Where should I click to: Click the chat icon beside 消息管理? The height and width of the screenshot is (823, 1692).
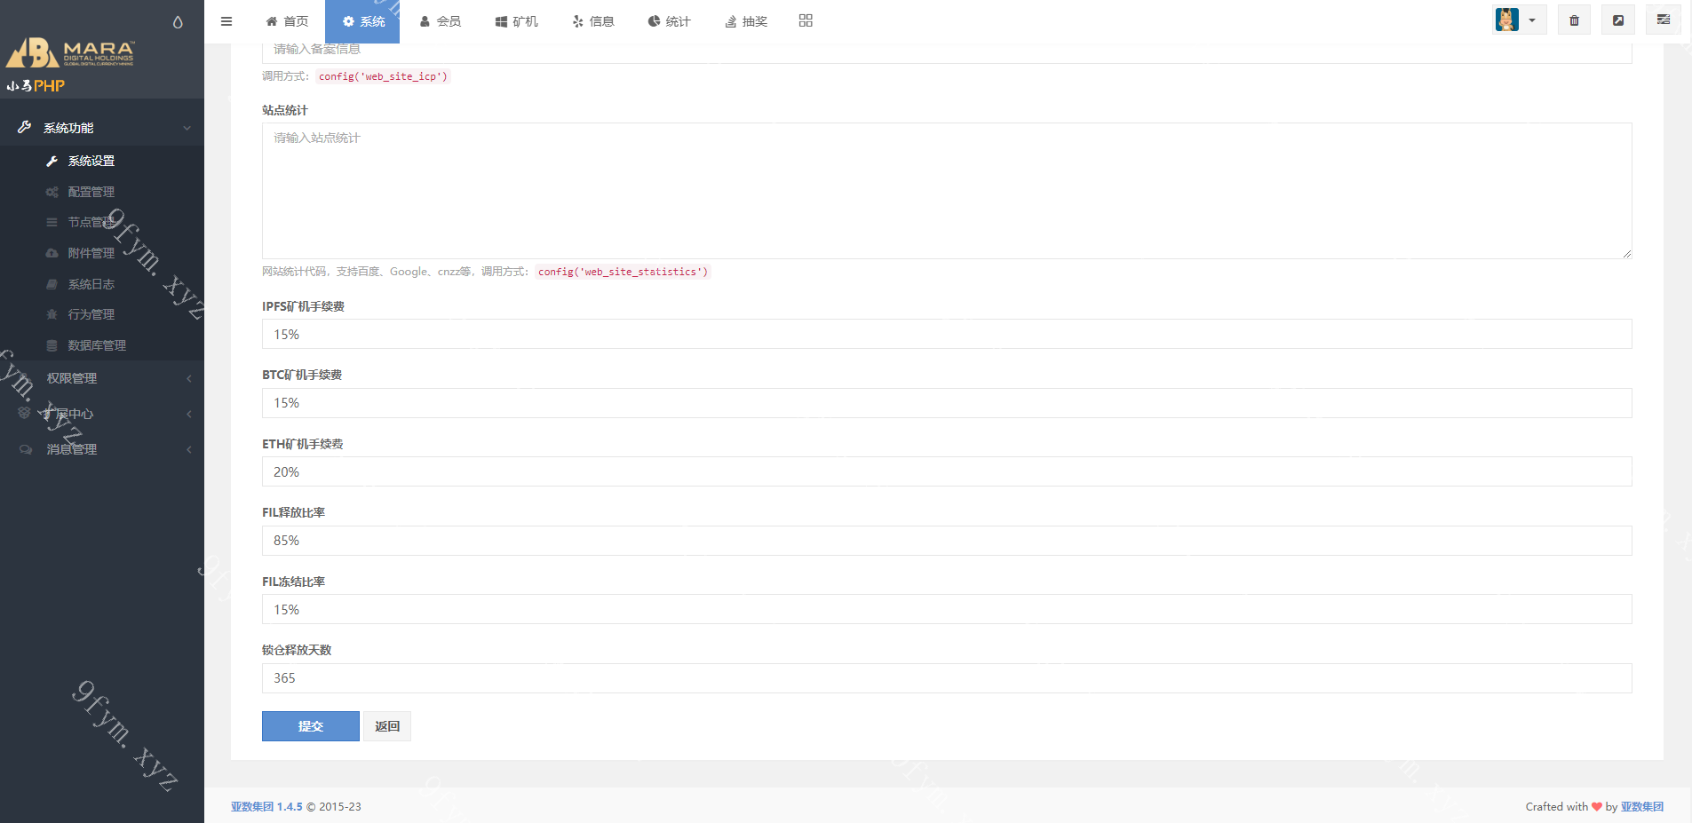tap(26, 449)
